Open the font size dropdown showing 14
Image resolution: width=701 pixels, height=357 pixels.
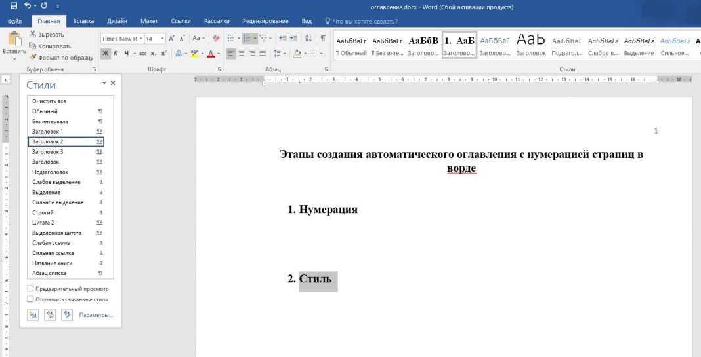tap(162, 39)
